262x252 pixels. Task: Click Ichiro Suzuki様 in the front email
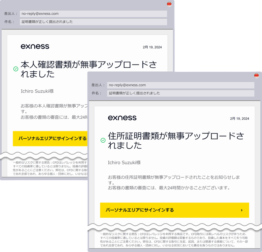(124, 162)
